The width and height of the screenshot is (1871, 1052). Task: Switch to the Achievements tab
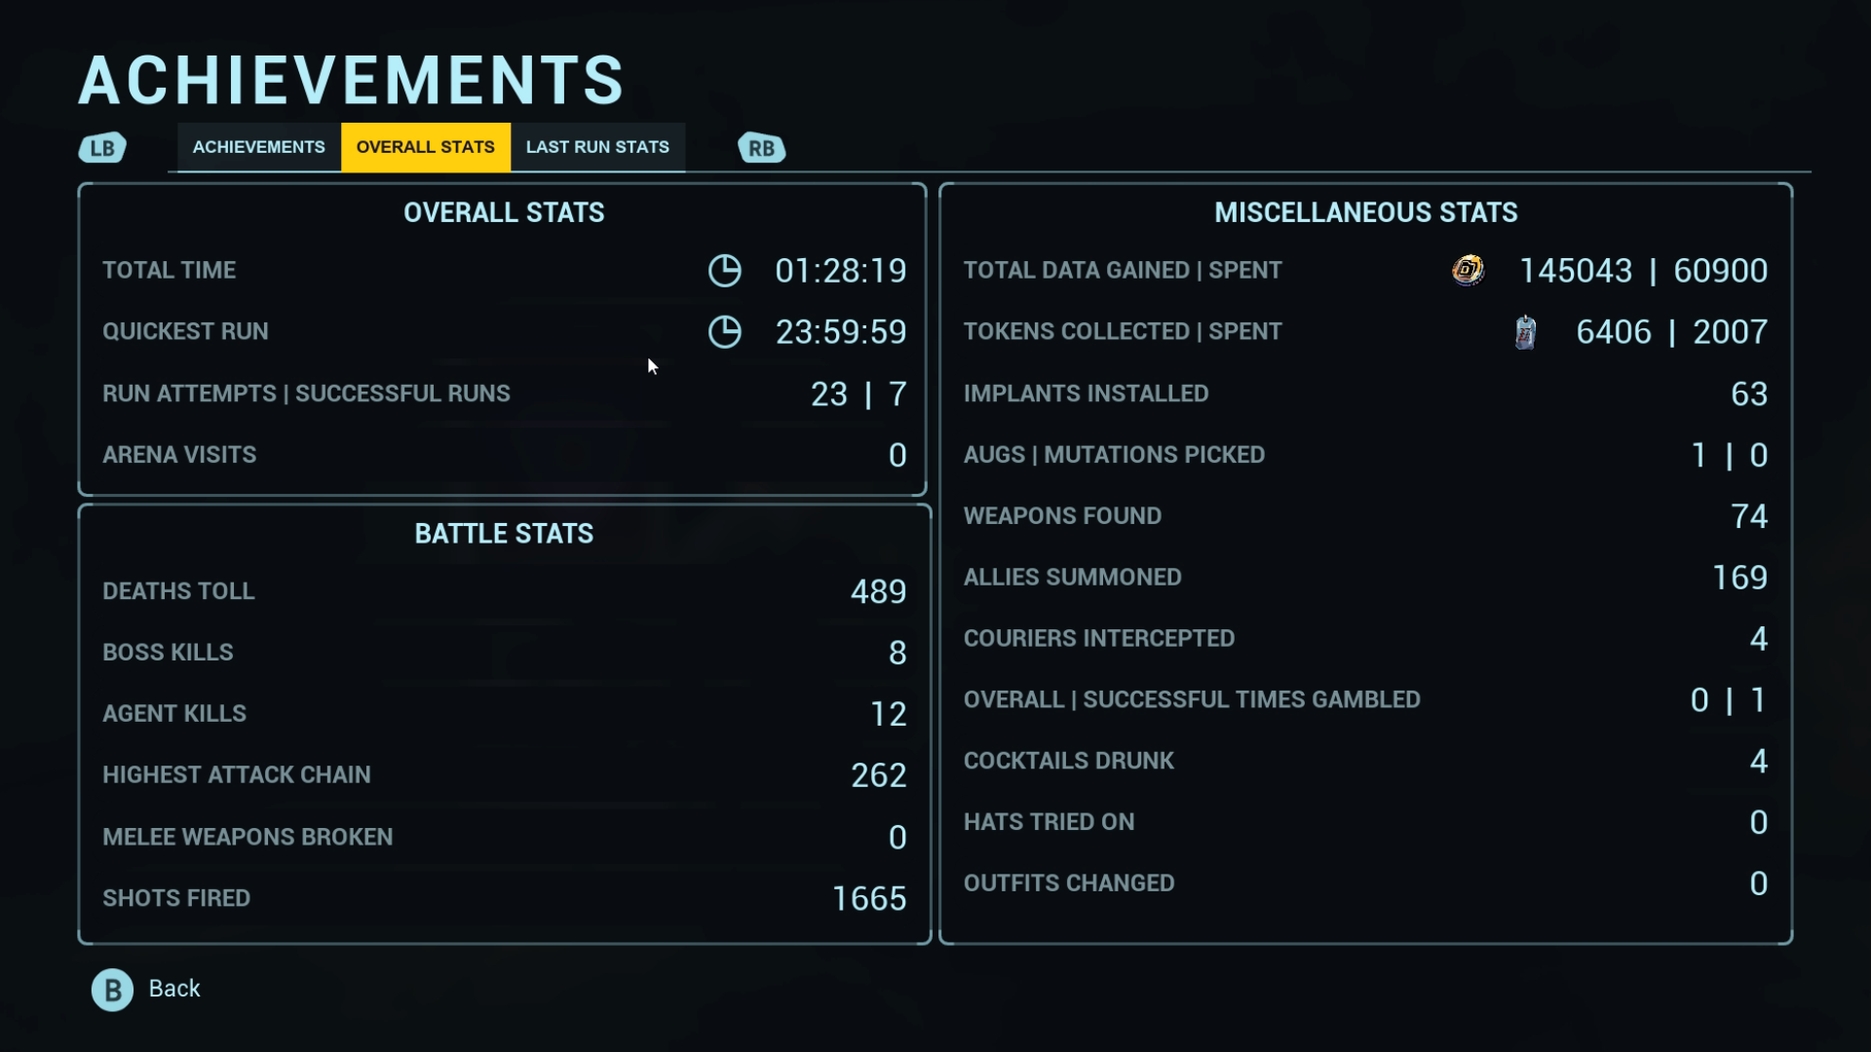pyautogui.click(x=259, y=147)
